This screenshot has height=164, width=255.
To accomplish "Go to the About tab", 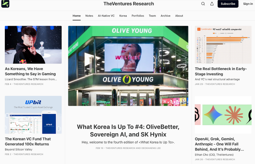I will (x=179, y=16).
